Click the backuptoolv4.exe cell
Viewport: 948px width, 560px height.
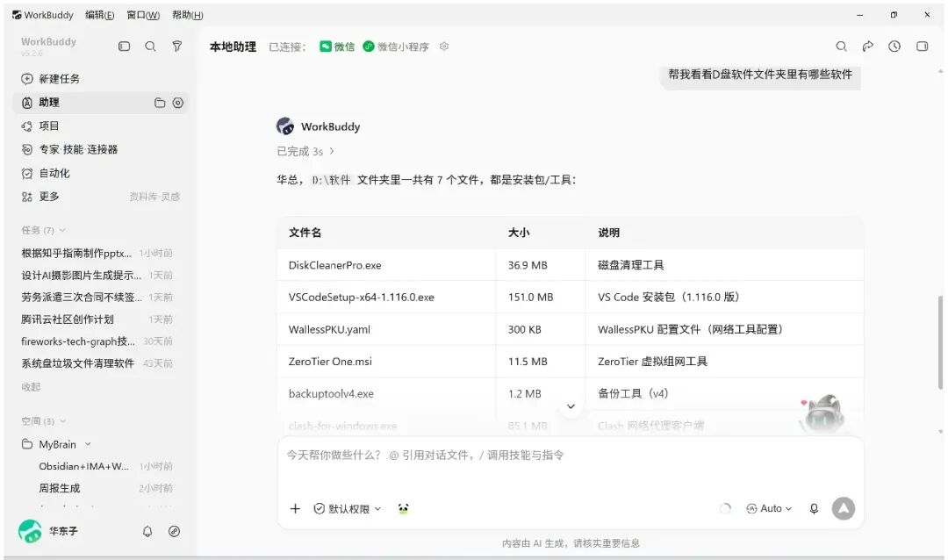(x=386, y=394)
